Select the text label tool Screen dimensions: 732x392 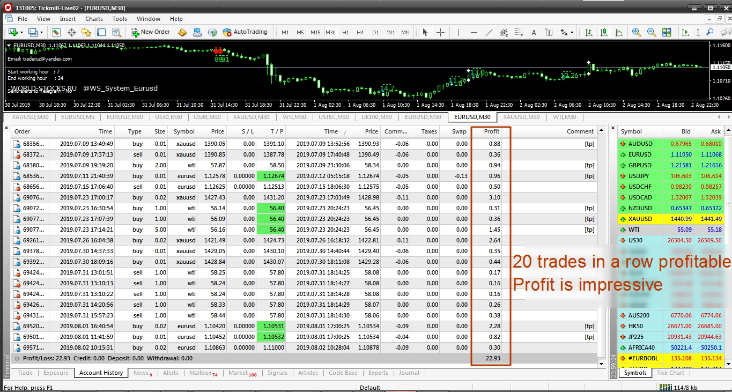tap(549, 32)
